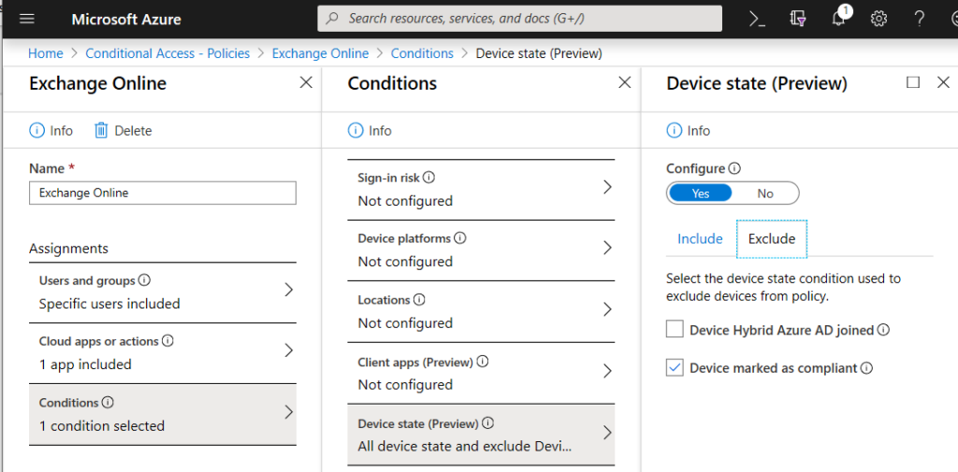Click '1 app included' text
958x472 pixels.
coord(85,364)
